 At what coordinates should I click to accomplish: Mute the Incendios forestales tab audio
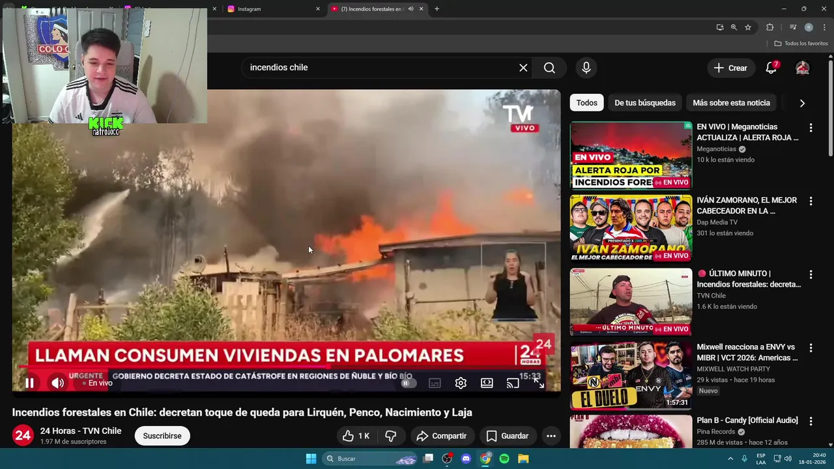pyautogui.click(x=410, y=9)
